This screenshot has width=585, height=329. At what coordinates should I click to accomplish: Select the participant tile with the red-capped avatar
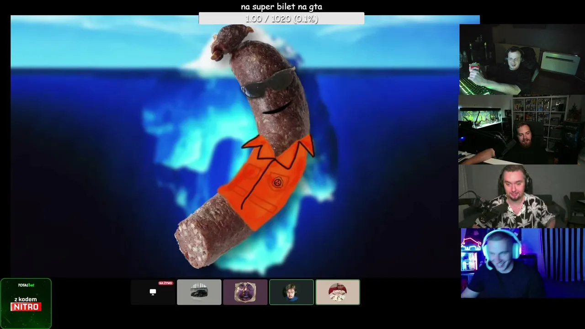tap(338, 292)
